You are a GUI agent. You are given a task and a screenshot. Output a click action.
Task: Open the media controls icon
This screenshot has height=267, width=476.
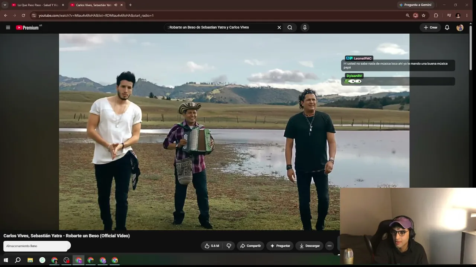pyautogui.click(x=449, y=16)
